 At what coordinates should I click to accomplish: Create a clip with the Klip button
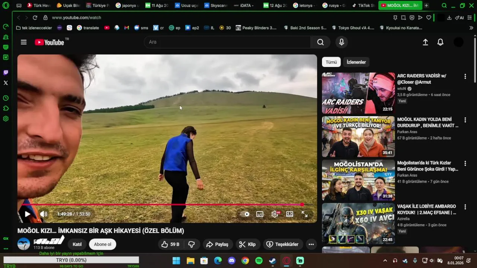point(247,244)
